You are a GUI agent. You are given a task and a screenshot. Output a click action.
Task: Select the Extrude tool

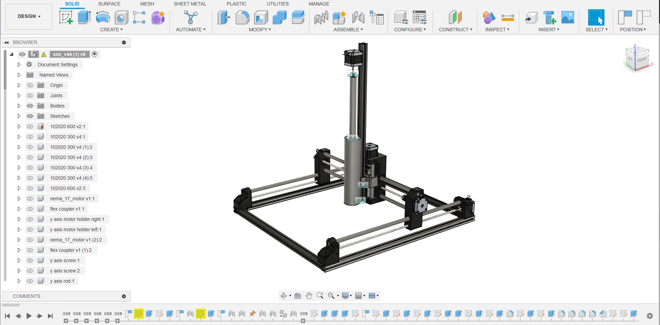(84, 17)
